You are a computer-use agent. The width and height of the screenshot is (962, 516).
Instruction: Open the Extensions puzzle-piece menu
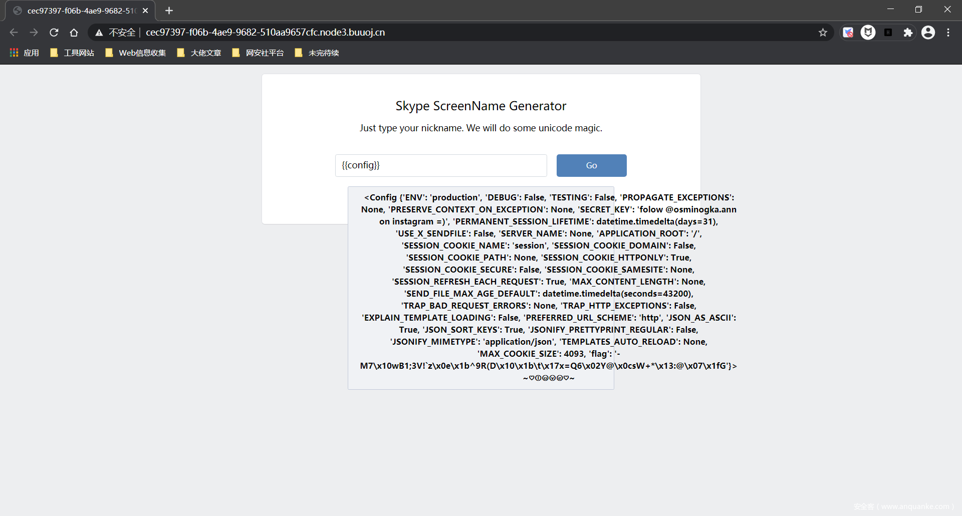pyautogui.click(x=907, y=33)
